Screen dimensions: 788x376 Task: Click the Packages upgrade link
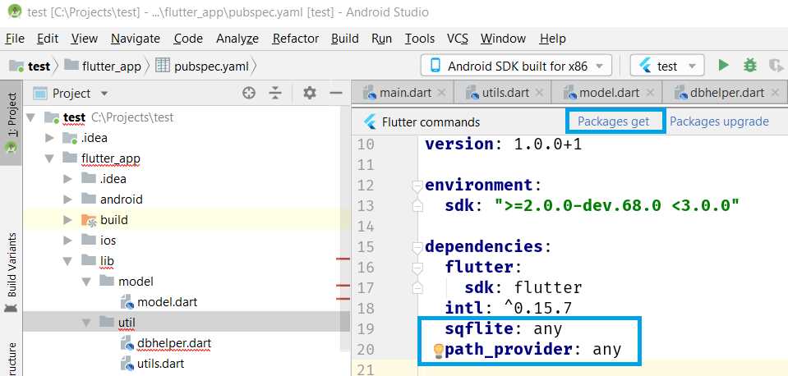tap(719, 122)
